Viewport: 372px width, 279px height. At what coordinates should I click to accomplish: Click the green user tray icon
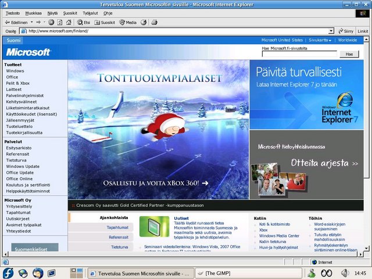pos(312,273)
